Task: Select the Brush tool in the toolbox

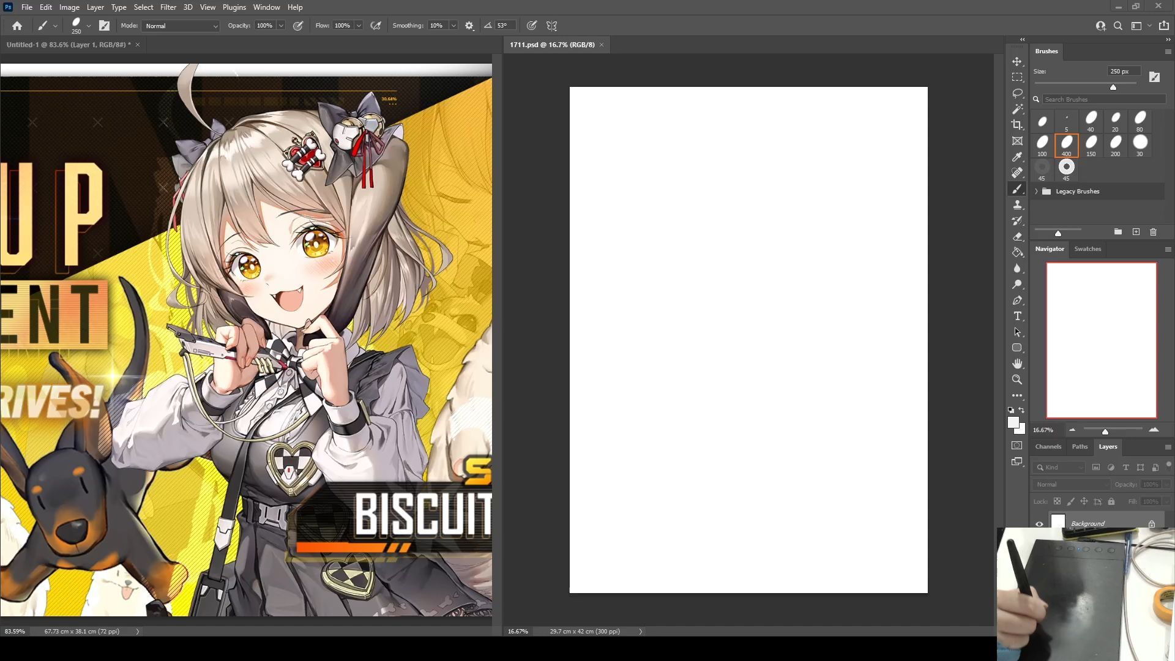Action: (x=1017, y=189)
